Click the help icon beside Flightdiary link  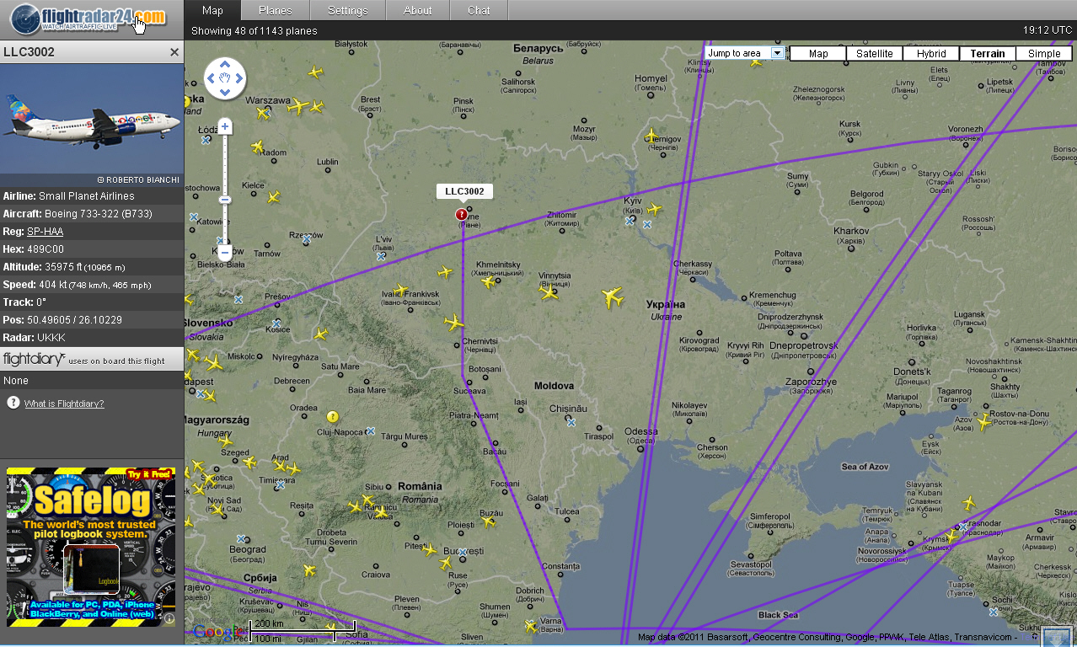(x=13, y=403)
